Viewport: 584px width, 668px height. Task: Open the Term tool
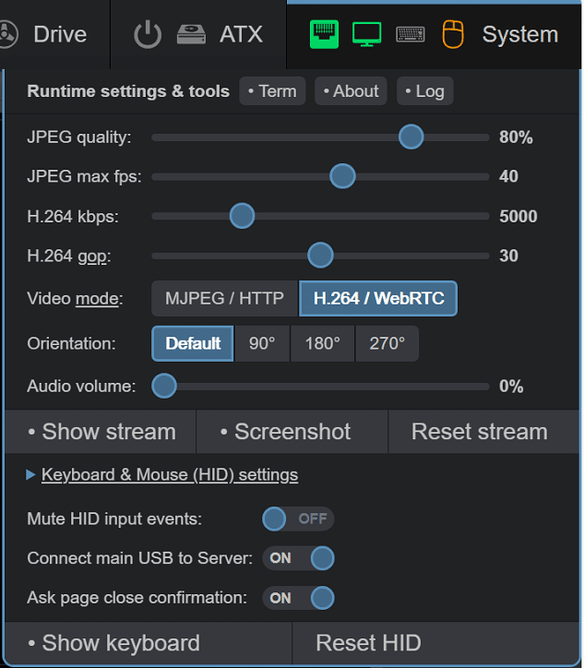pos(272,90)
